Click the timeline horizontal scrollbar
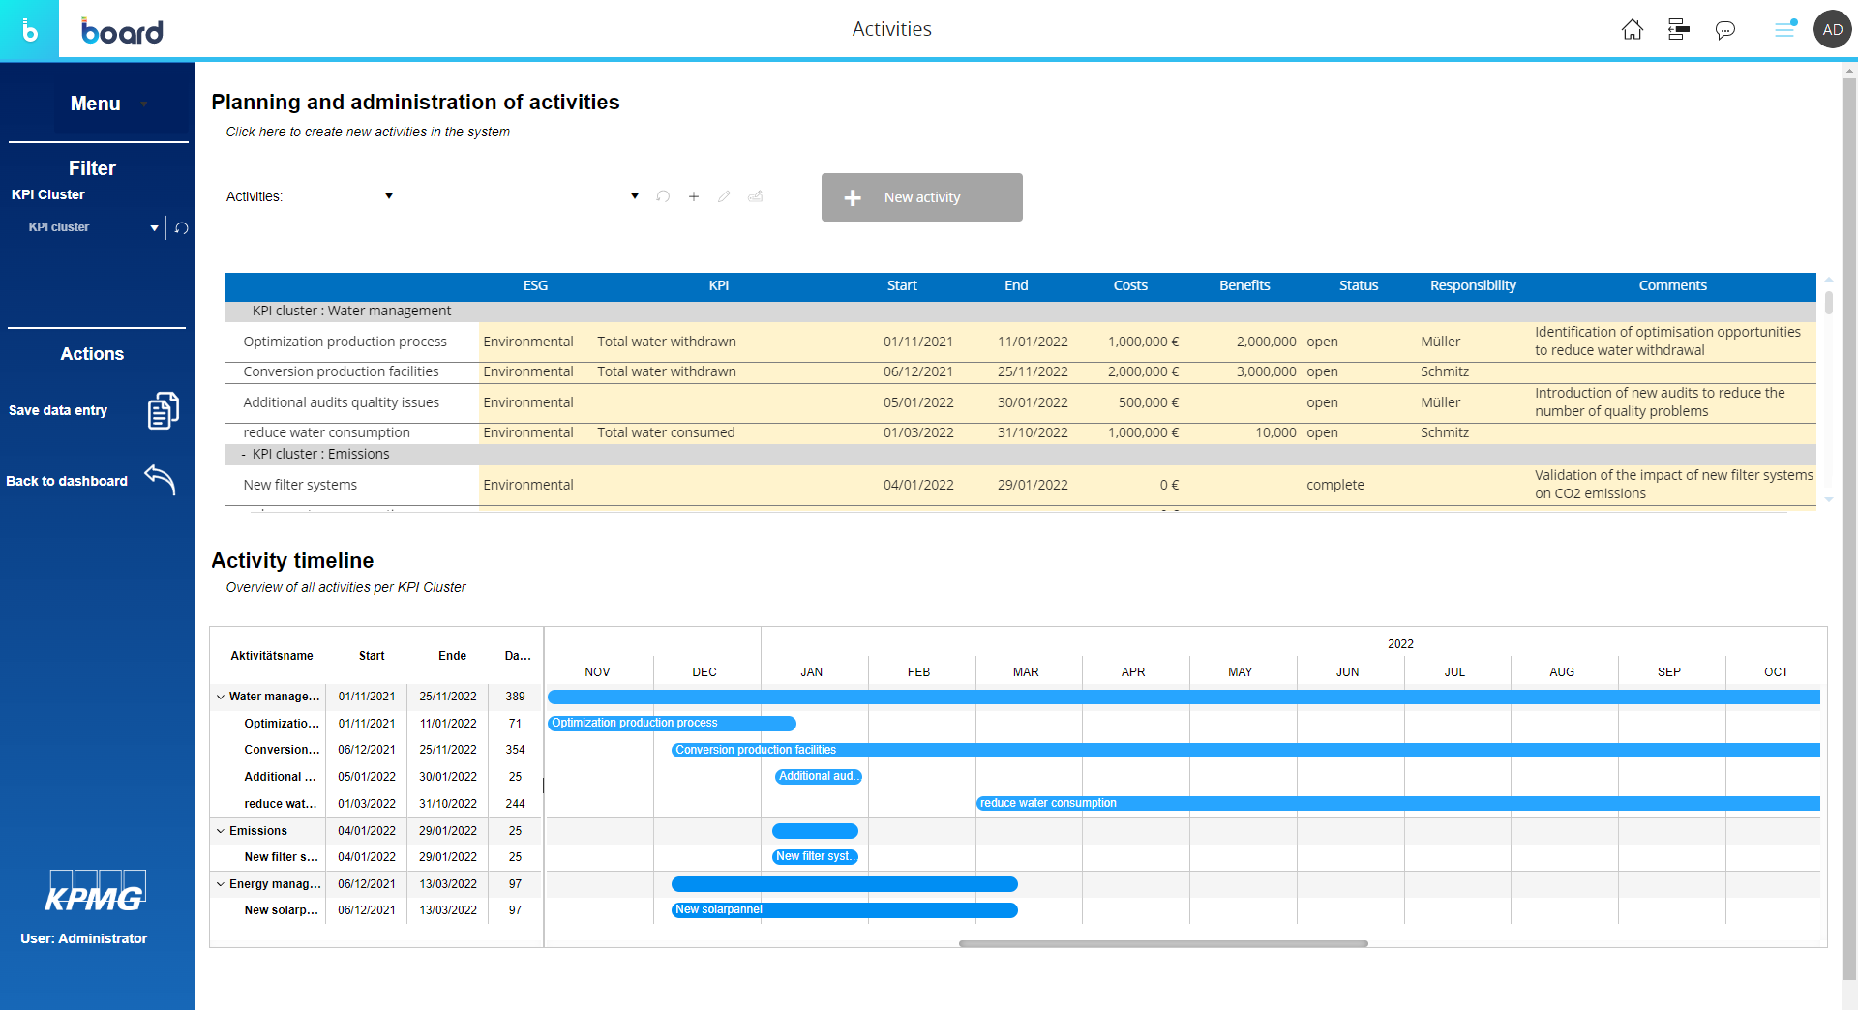 point(1162,943)
